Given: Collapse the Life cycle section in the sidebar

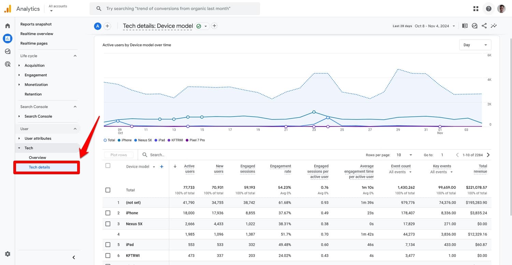Looking at the screenshot, I should pyautogui.click(x=75, y=56).
